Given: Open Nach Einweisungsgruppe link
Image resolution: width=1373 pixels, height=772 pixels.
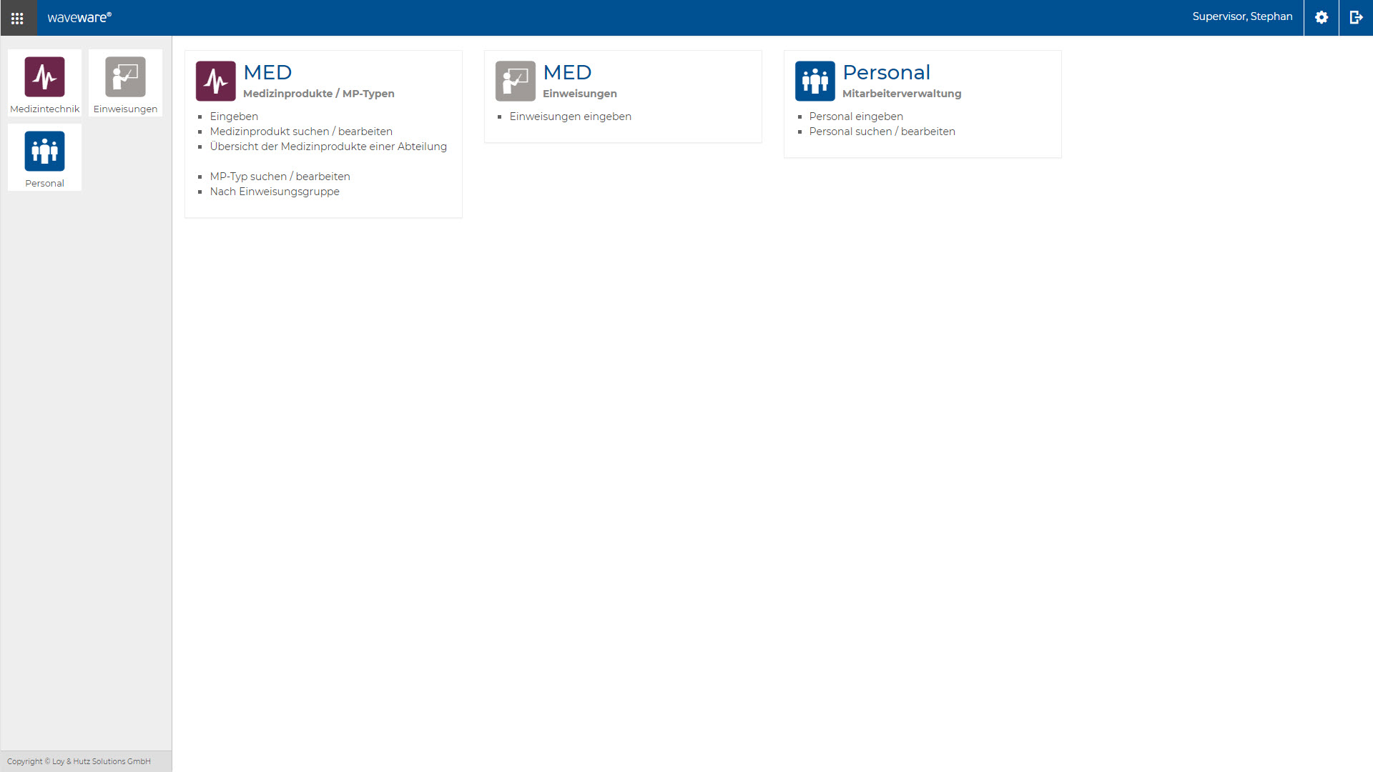Looking at the screenshot, I should (x=274, y=192).
